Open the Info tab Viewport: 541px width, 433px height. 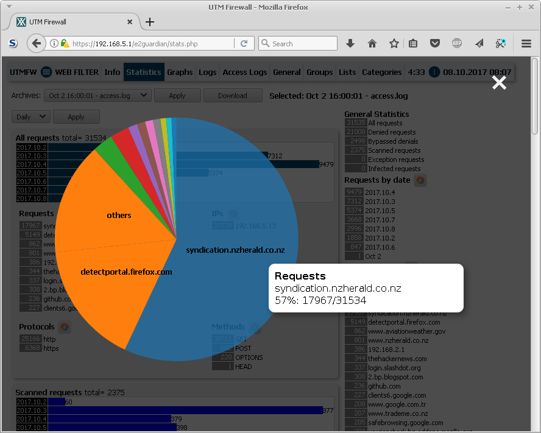tap(112, 72)
